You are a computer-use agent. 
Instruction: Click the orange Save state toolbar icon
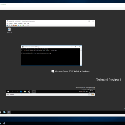[x=16, y=25]
